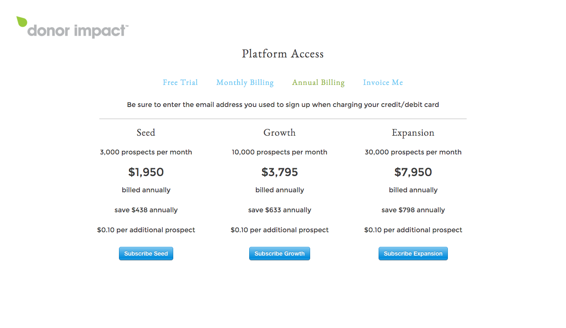Select the Expansion plan title

pos(413,133)
